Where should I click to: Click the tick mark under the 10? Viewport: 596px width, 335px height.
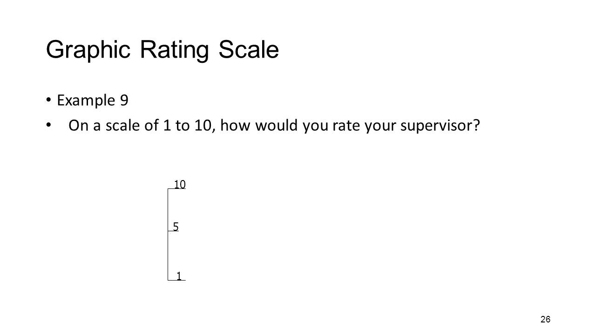[177, 189]
